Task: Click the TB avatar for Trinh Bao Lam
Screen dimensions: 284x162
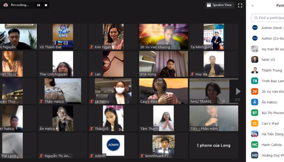Action: coord(254,81)
